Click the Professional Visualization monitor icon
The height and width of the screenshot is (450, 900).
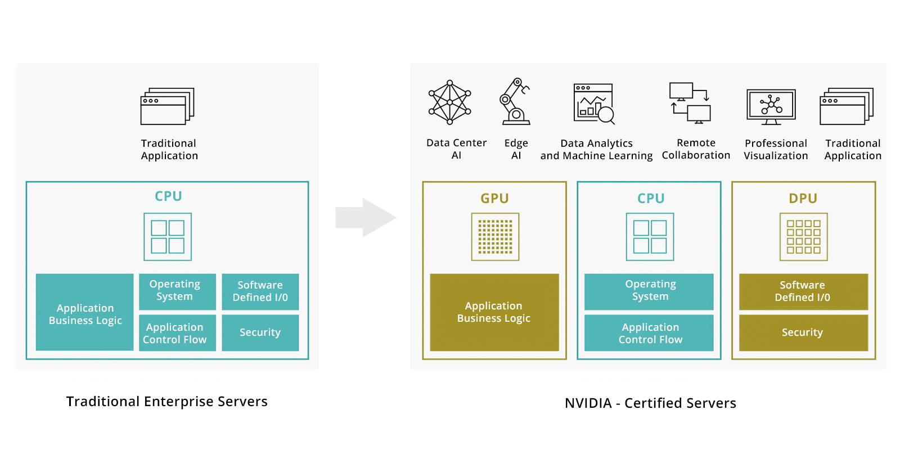pos(771,107)
